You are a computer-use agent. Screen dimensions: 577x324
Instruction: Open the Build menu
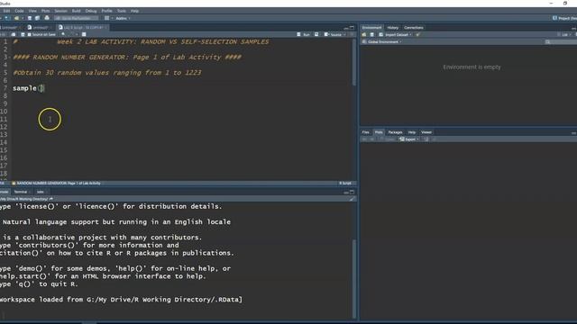point(76,11)
